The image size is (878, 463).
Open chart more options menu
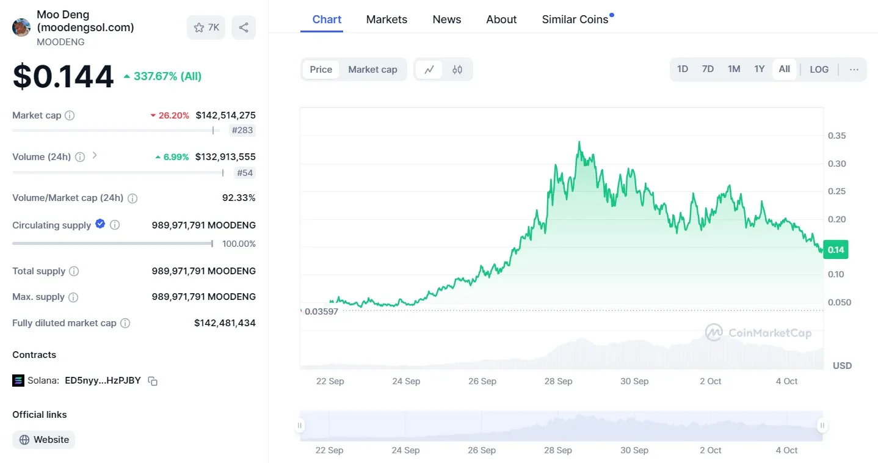(x=854, y=70)
